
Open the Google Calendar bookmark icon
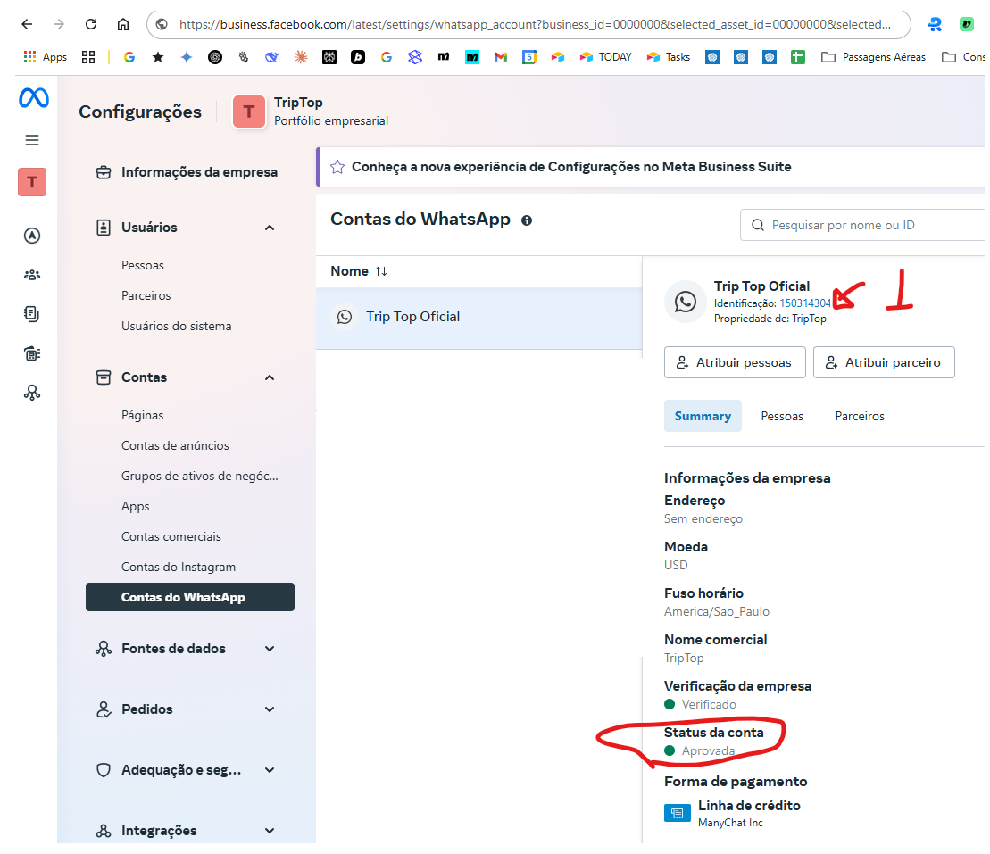pyautogui.click(x=529, y=57)
